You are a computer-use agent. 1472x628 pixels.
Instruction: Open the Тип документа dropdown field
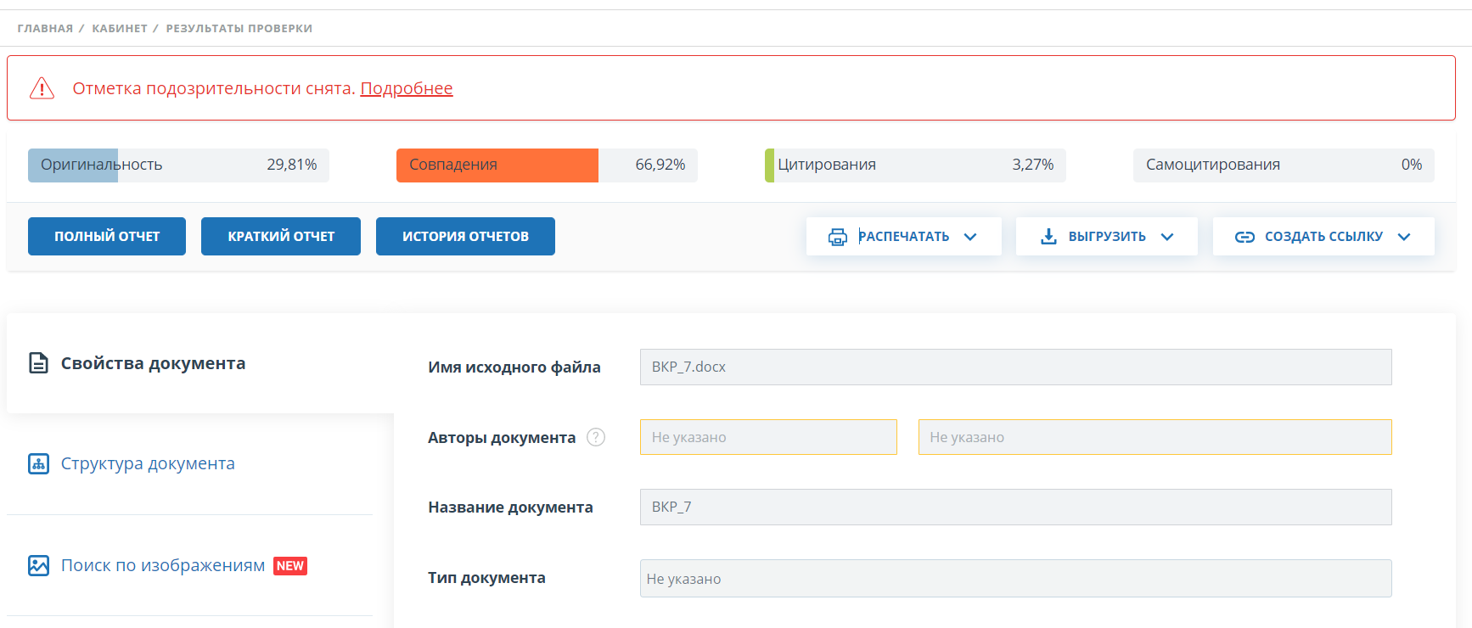click(1015, 578)
